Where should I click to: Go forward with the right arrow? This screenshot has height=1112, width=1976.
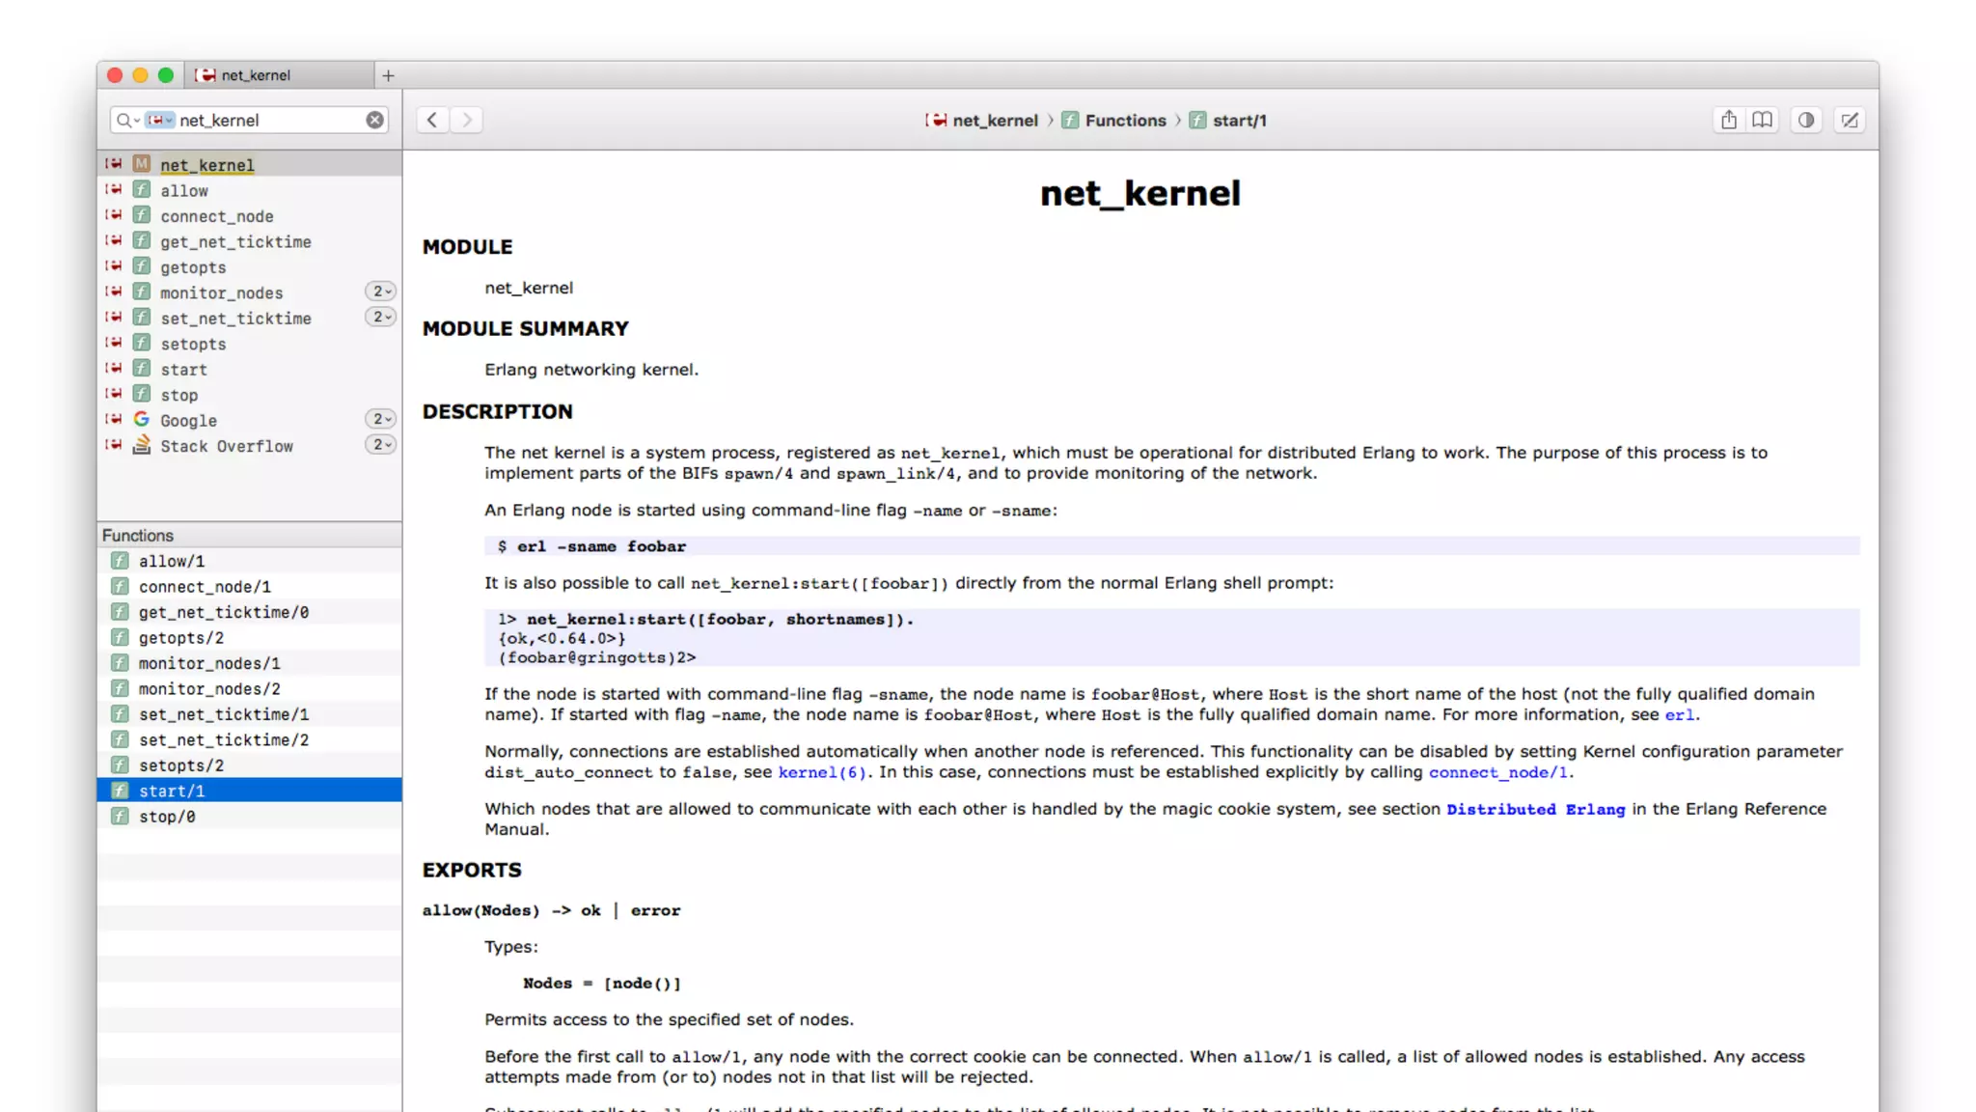pyautogui.click(x=467, y=120)
